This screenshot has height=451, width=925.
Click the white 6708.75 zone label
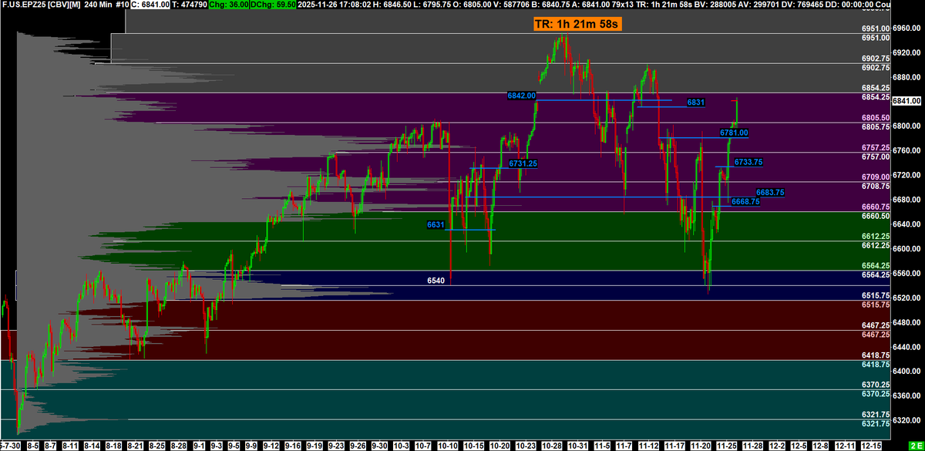[876, 186]
